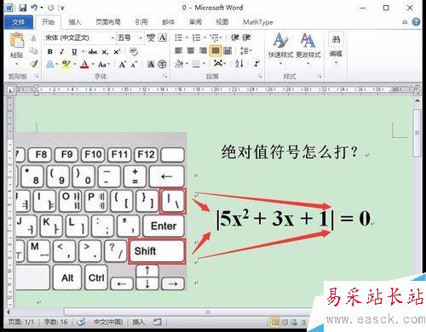Screen dimensions: 426x332
Task: Click the Word Help question mark
Action: (416, 22)
